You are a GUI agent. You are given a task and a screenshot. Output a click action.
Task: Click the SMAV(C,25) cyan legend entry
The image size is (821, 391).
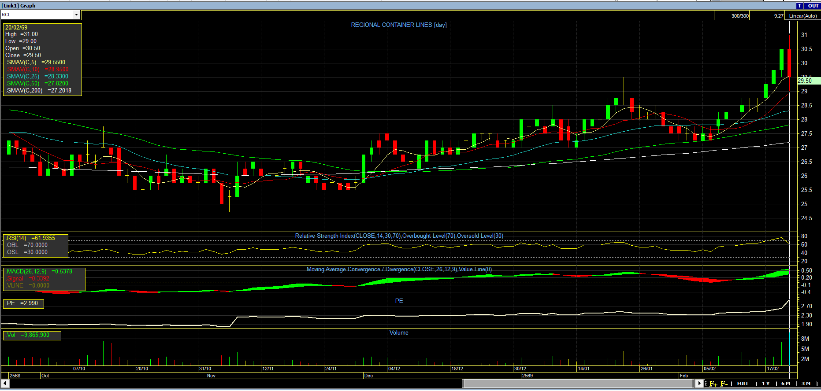tap(37, 77)
